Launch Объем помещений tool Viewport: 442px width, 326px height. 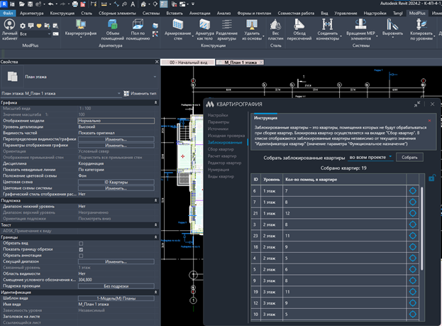point(113,30)
